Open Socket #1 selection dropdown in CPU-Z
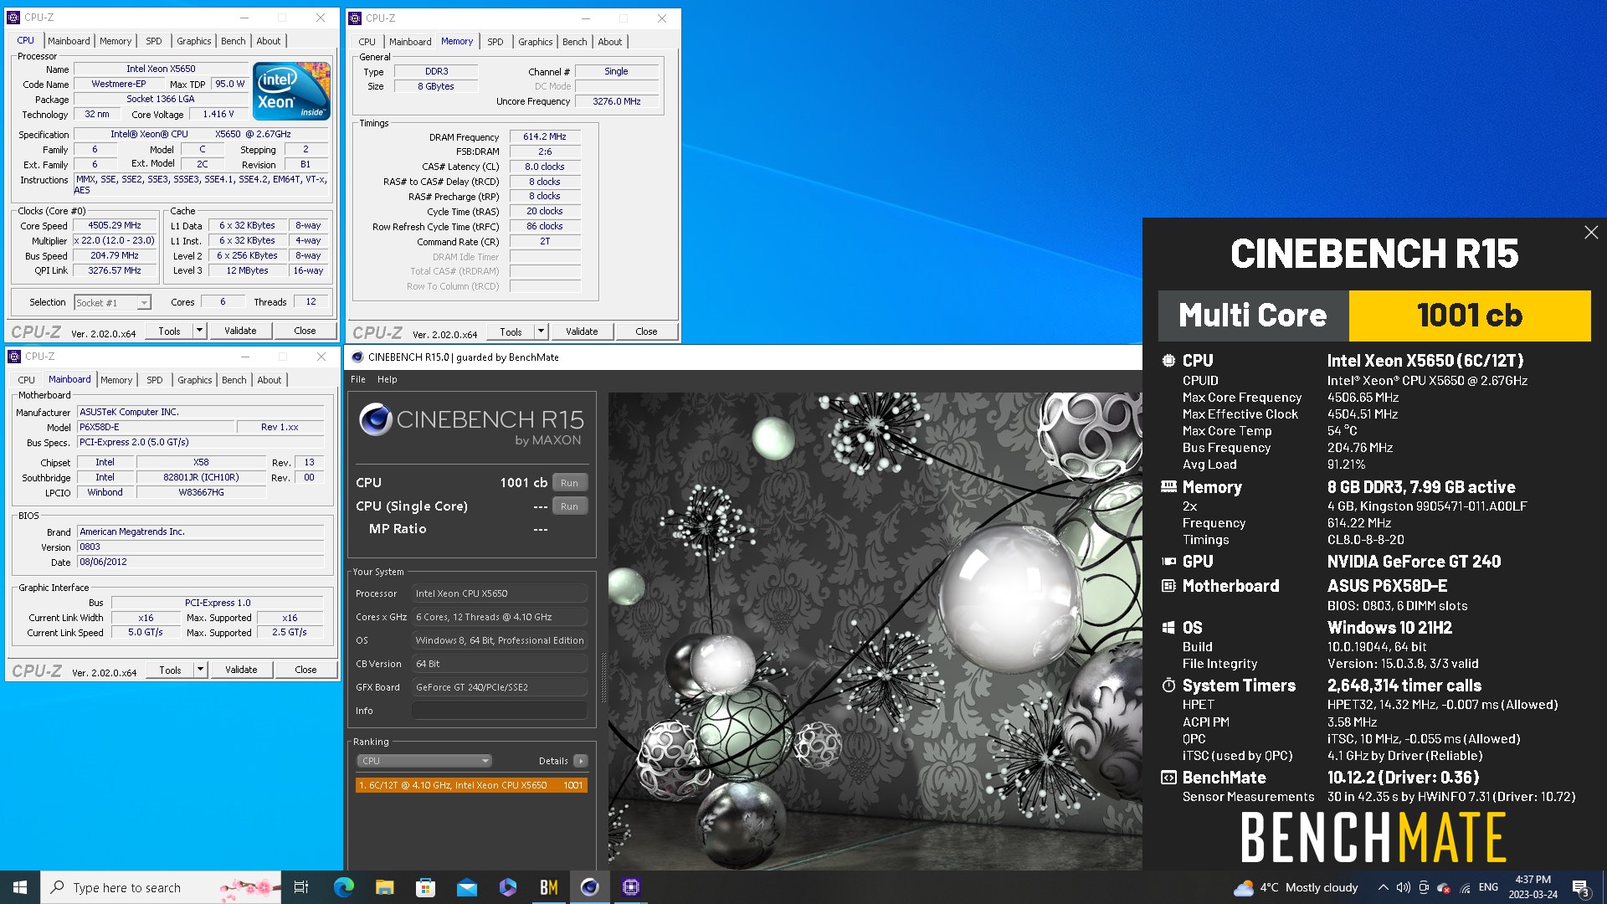 click(x=112, y=303)
